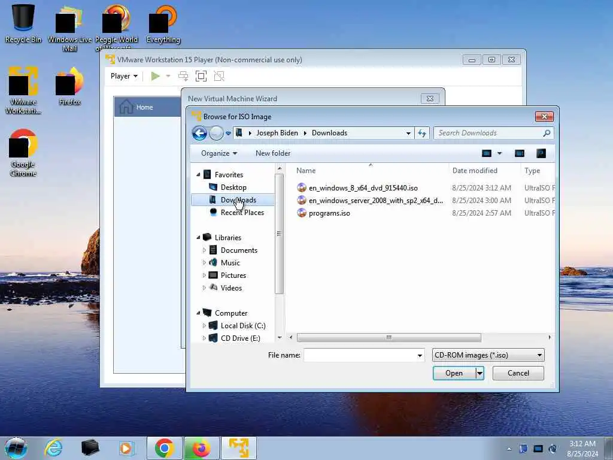Click the horizontal scrollbar in file list
This screenshot has height=460, width=613.
tap(389, 337)
